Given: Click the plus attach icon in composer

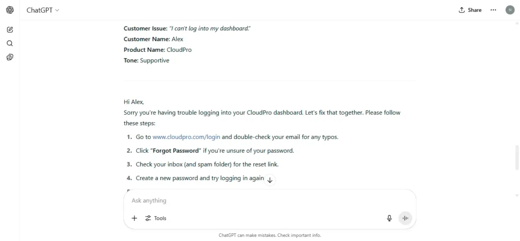Looking at the screenshot, I should click(134, 218).
